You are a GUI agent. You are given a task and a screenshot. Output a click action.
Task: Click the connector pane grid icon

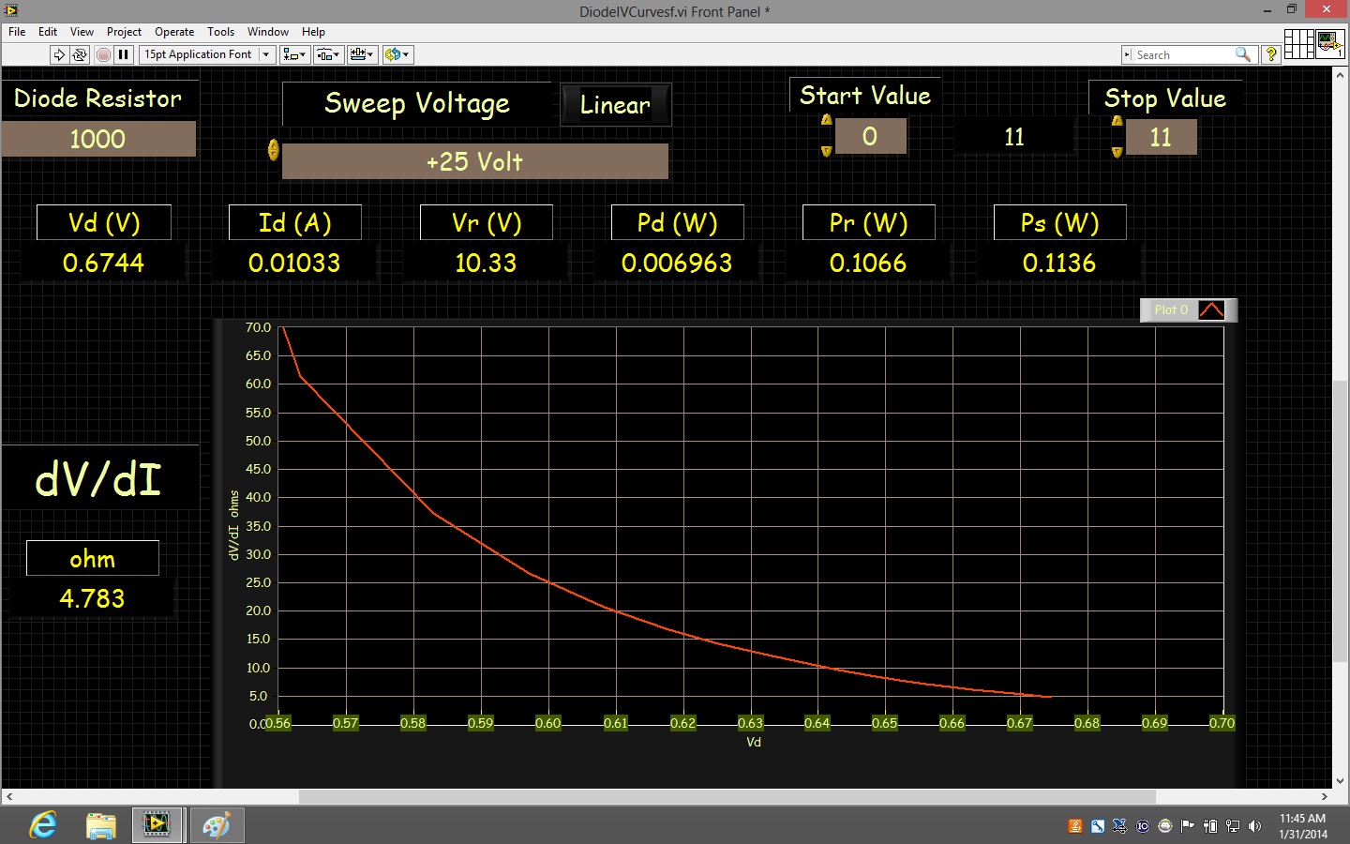click(1298, 43)
